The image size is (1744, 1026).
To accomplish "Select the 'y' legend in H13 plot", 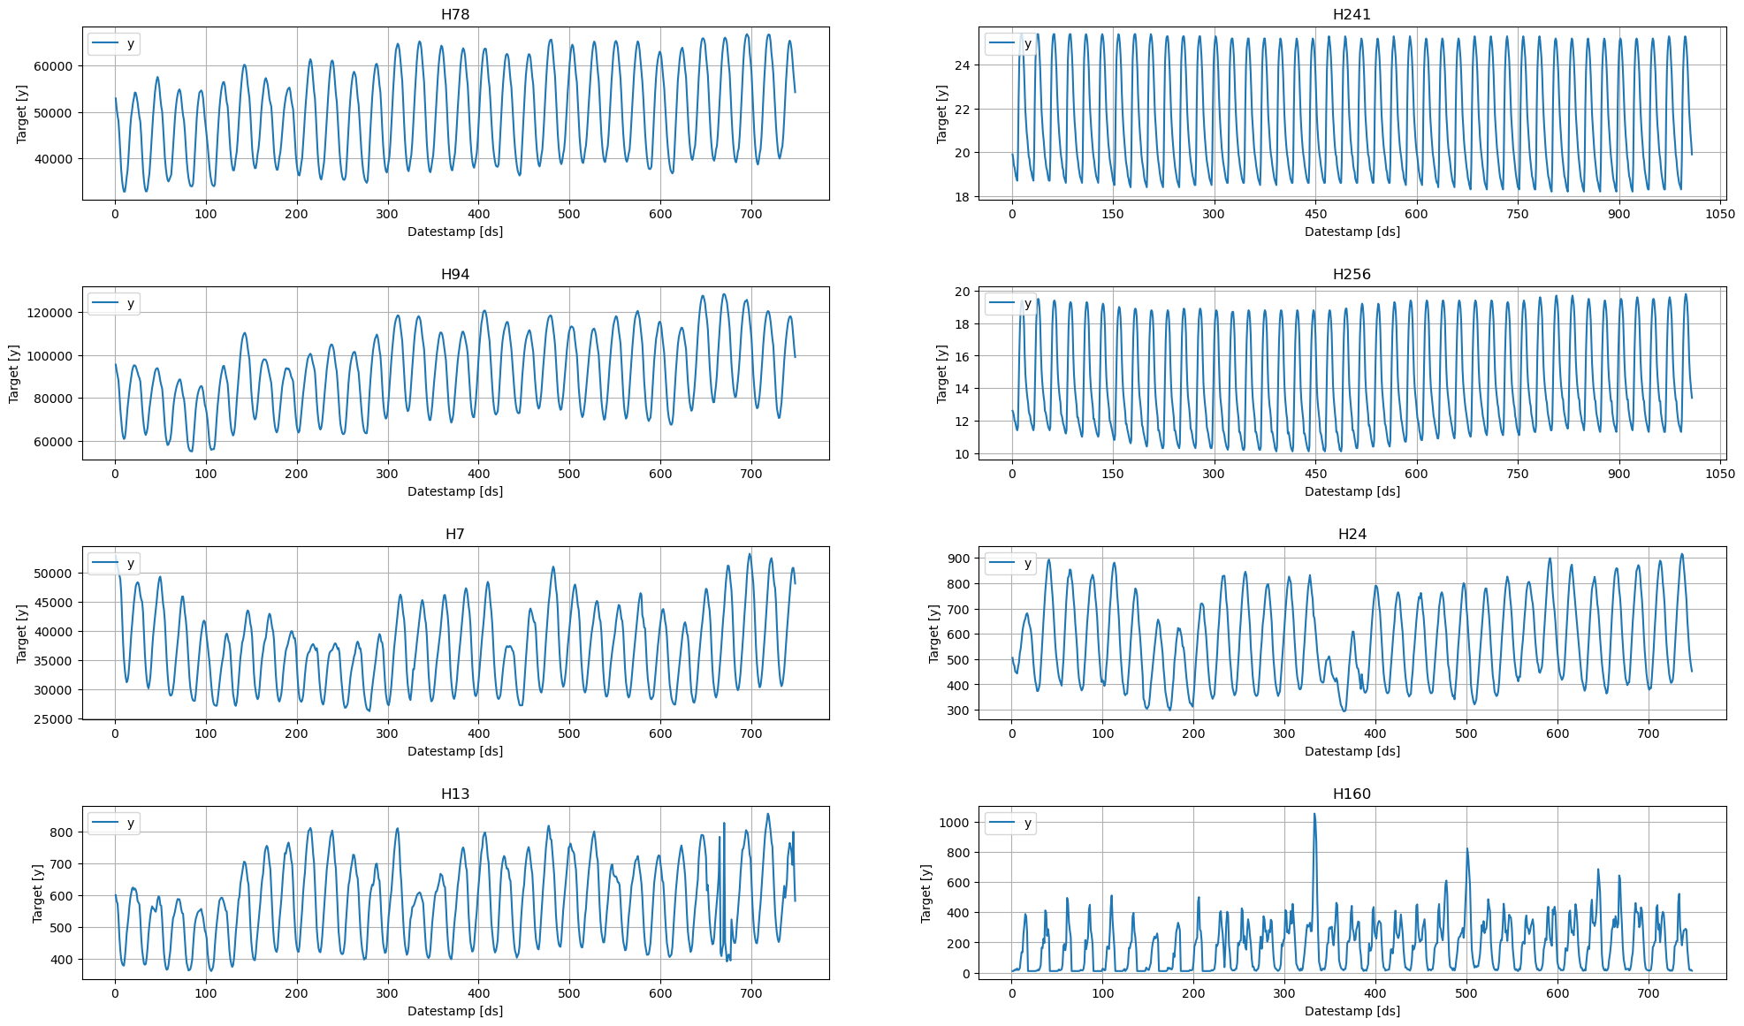I will tap(113, 823).
